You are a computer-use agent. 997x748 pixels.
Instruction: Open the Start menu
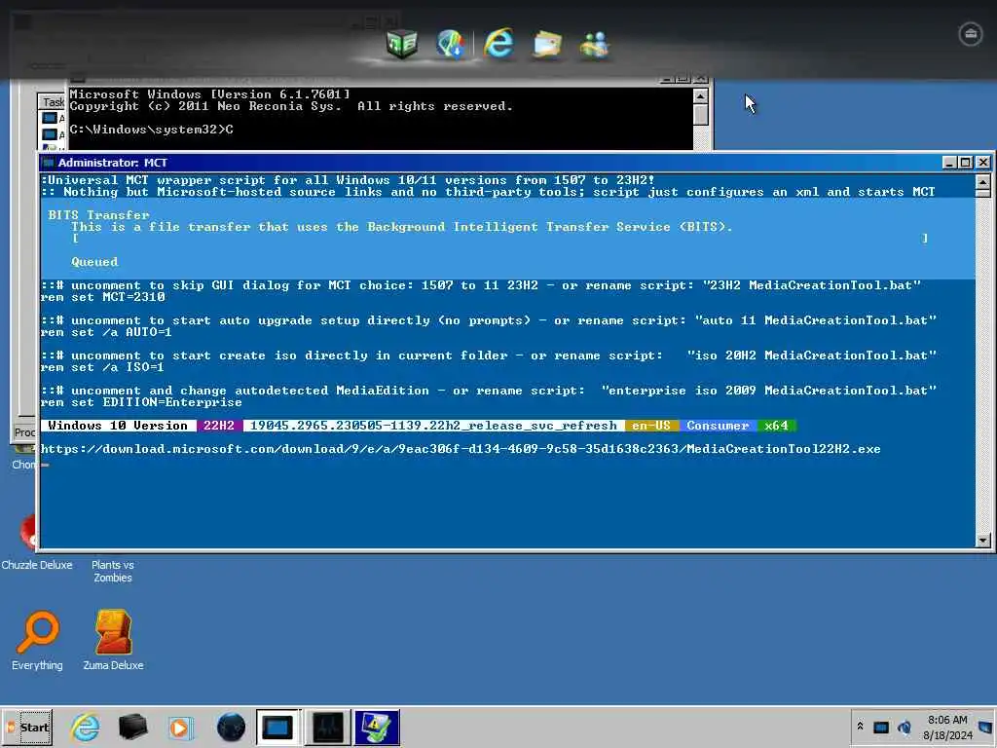tap(28, 727)
